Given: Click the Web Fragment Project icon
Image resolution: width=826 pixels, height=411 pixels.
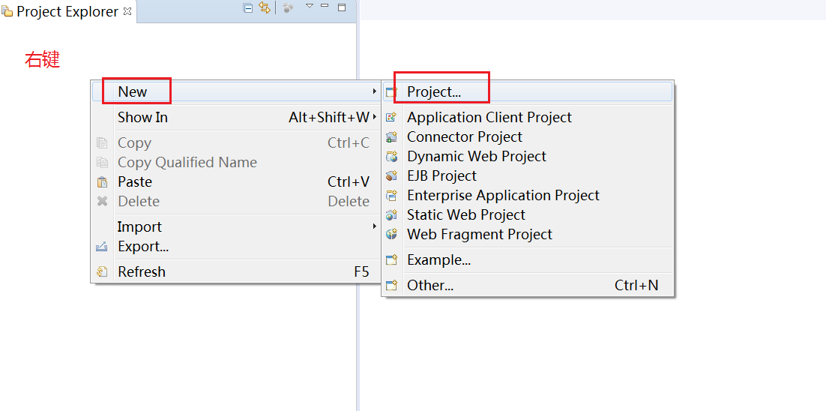Looking at the screenshot, I should tap(391, 235).
